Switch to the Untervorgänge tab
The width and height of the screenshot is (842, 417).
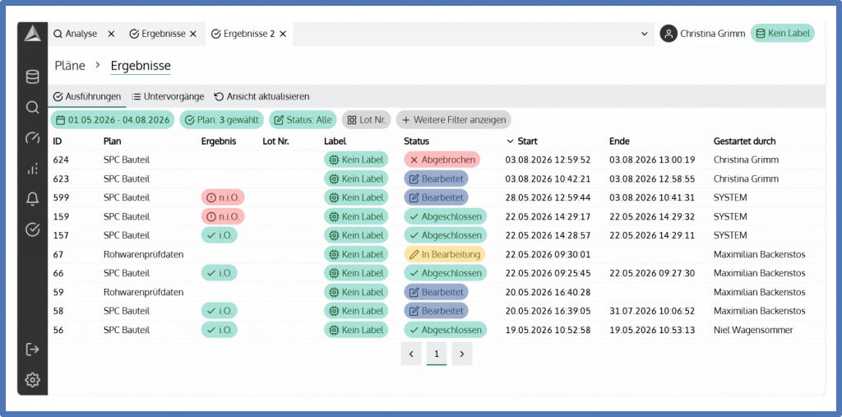[168, 97]
